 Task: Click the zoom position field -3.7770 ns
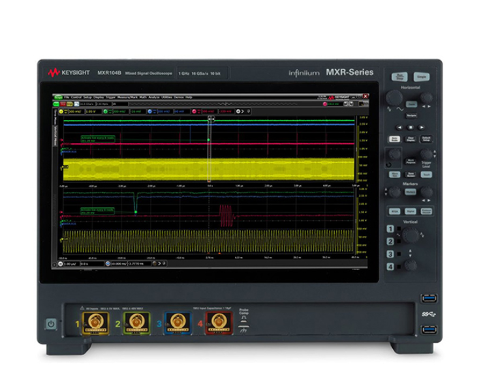tap(139, 264)
